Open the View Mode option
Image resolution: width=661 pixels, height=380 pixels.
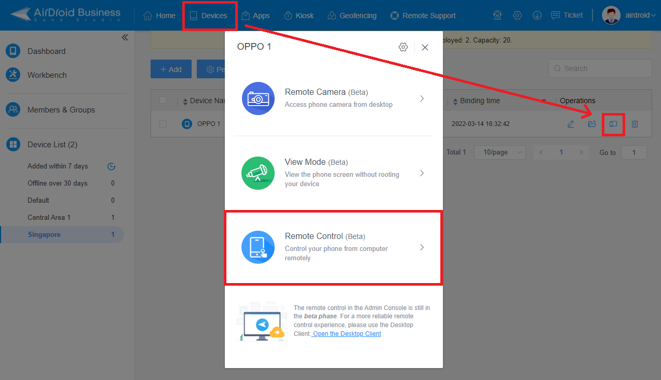click(x=333, y=173)
